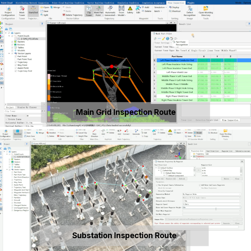Open the Safety check tool in top ribbon
Screen dimensions: 251x251
click(x=130, y=10)
